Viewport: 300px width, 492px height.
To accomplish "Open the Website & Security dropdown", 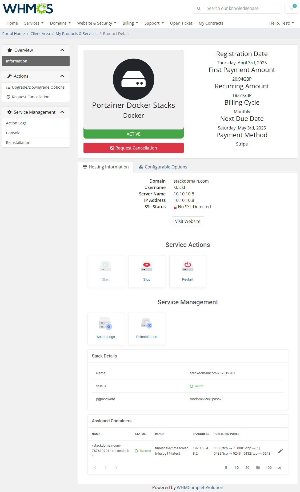I will (97, 23).
